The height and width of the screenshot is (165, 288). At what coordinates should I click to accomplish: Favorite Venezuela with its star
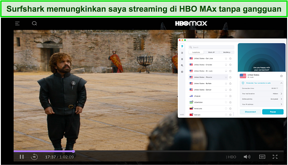[x=230, y=108]
